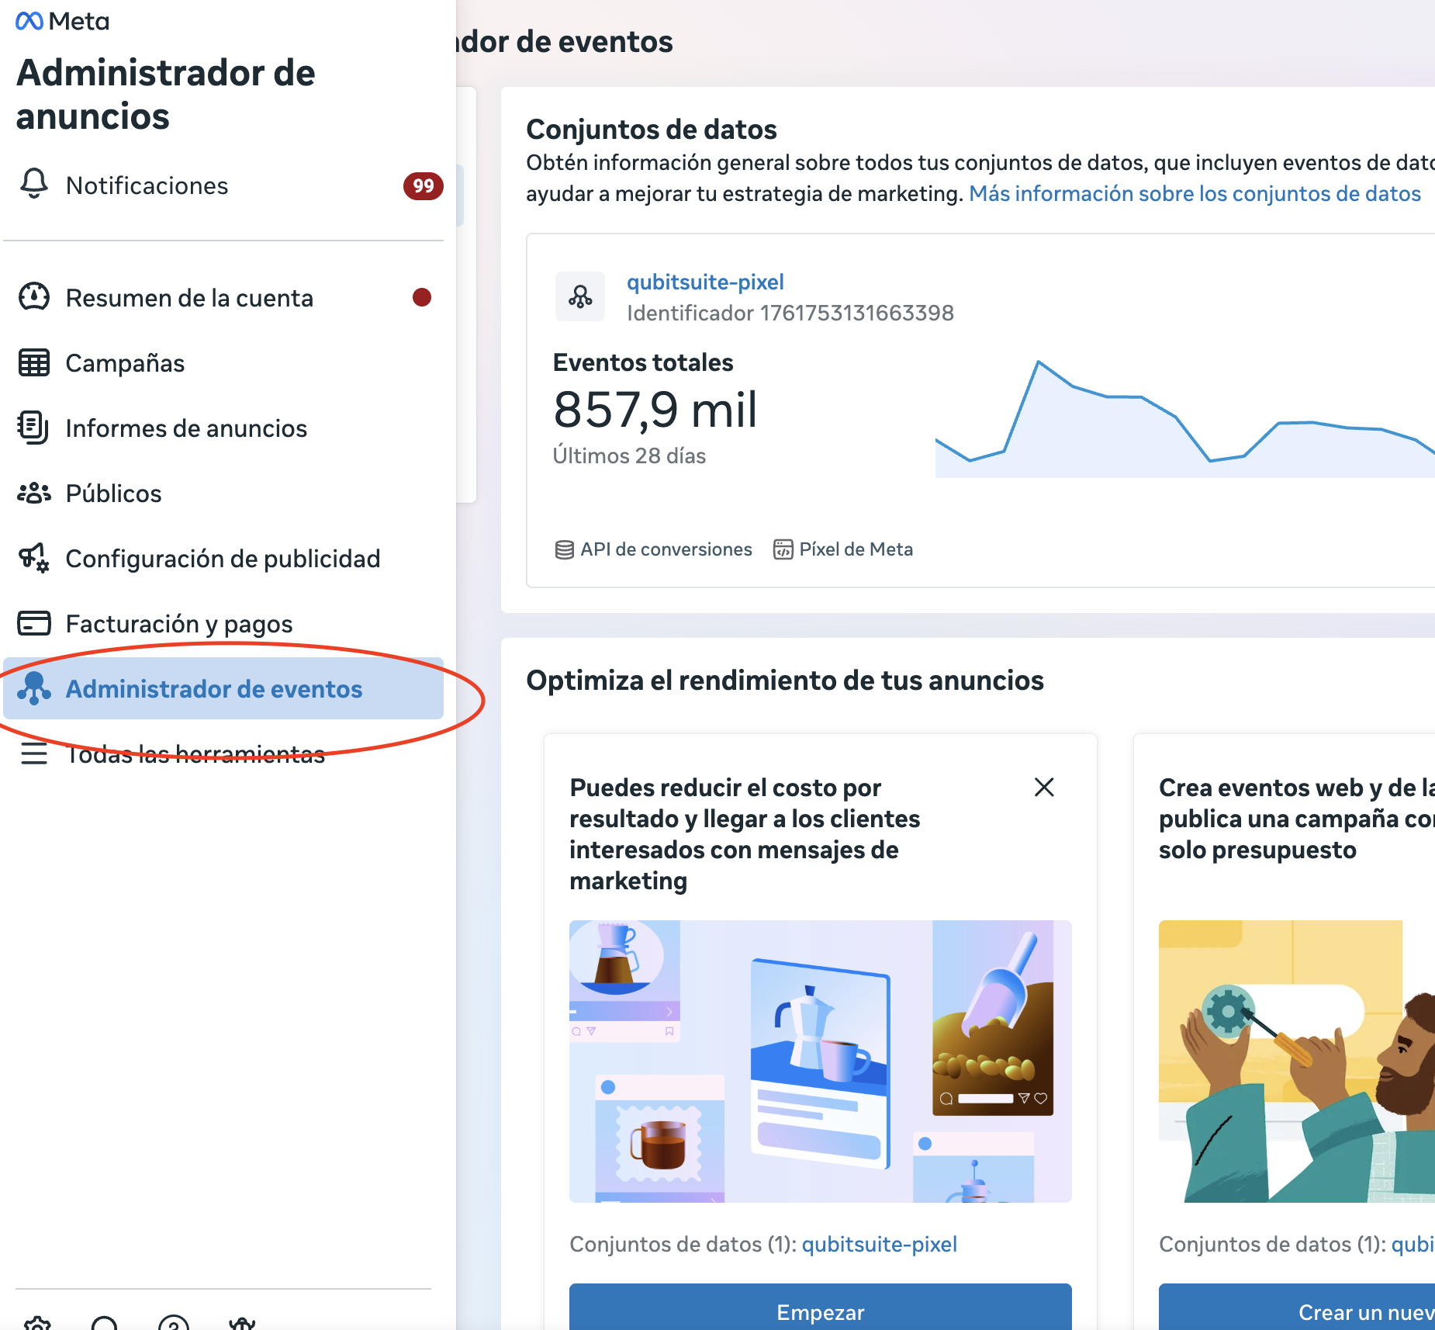This screenshot has width=1435, height=1330.
Task: Go to Facturación y pagos
Action: [x=223, y=623]
